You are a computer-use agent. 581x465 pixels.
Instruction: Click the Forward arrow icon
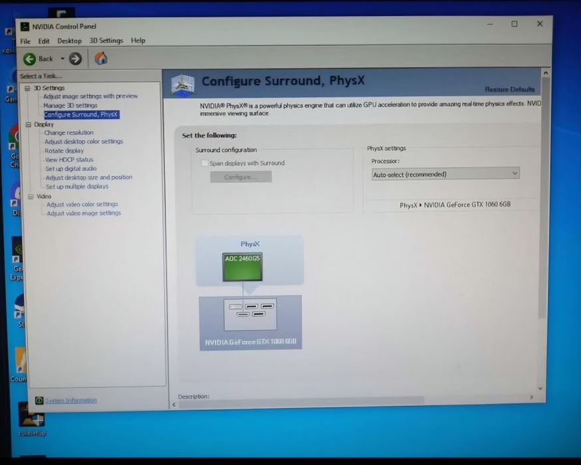pos(75,58)
